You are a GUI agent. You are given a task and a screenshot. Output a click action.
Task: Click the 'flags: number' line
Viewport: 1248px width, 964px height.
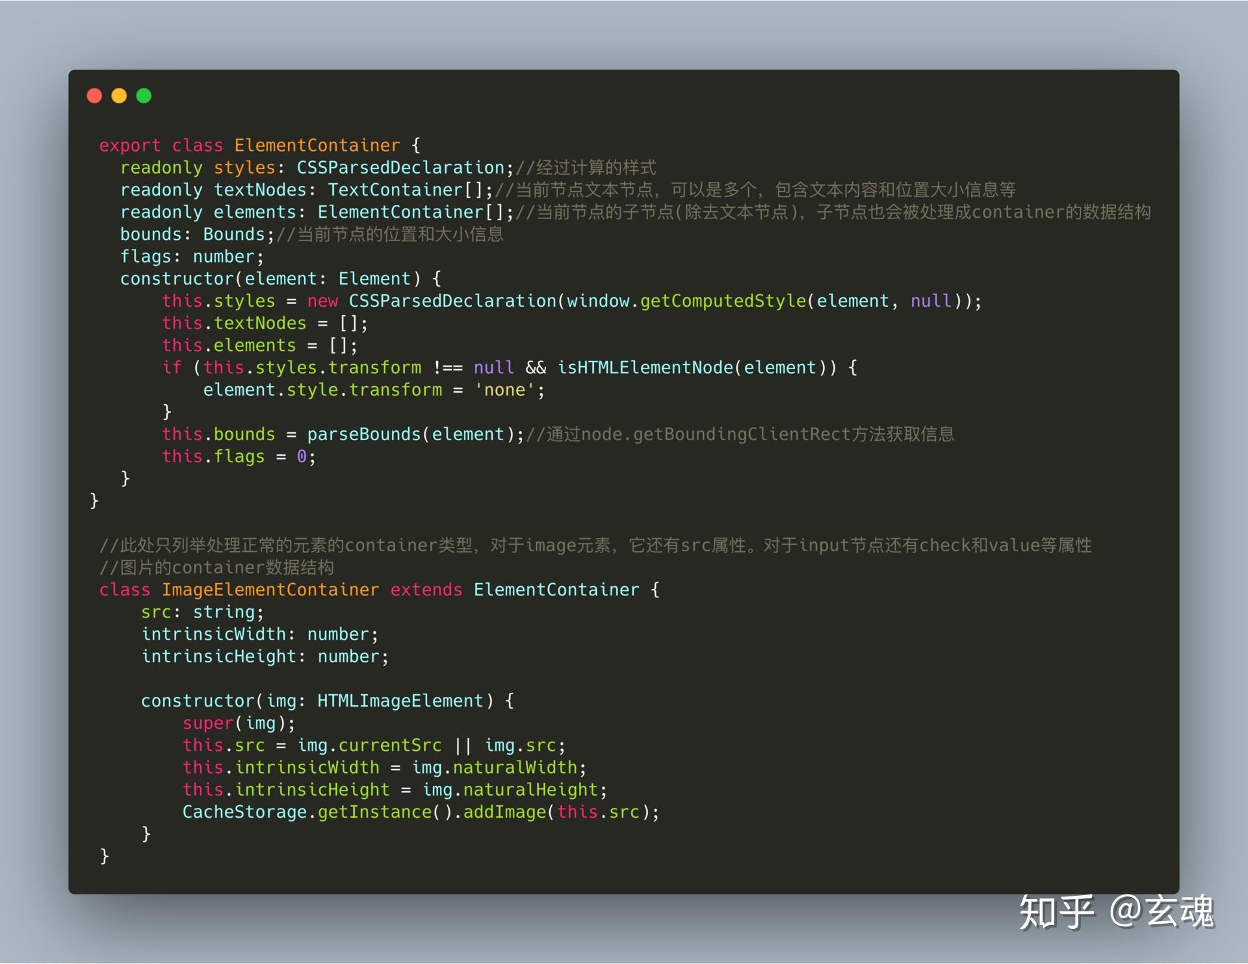coord(192,257)
